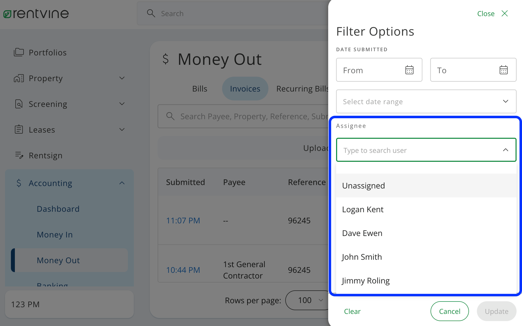
Task: Expand the Property section in sidebar
Action: [x=122, y=78]
